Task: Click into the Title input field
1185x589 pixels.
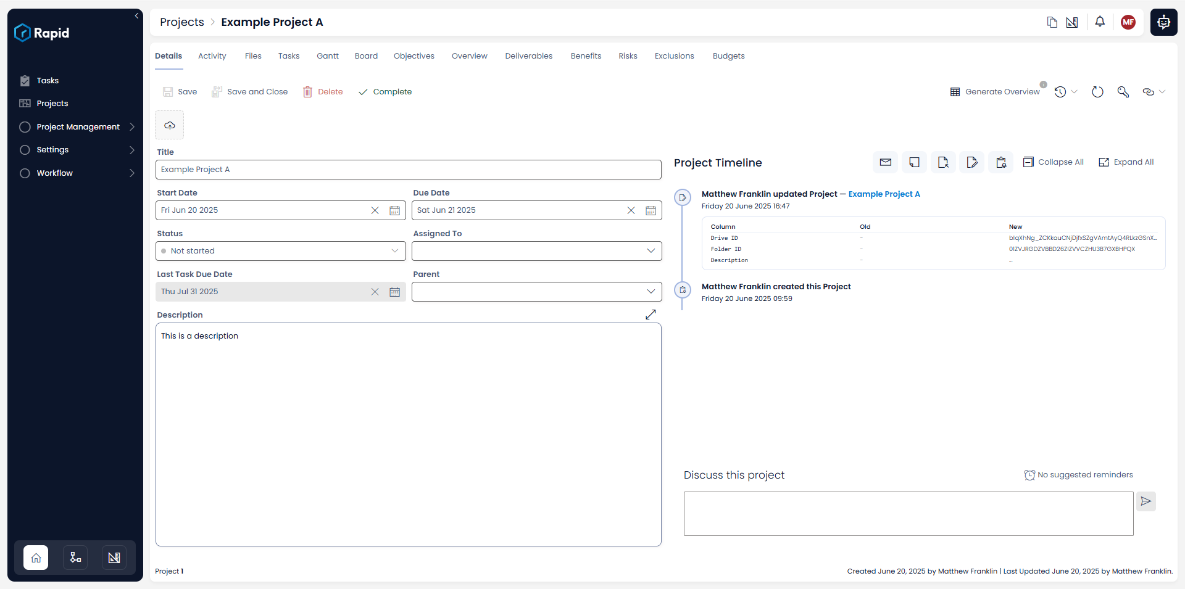Action: (x=408, y=170)
